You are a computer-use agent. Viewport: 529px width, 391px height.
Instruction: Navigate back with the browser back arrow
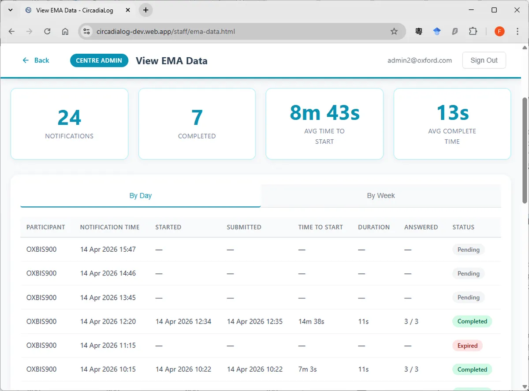click(x=11, y=31)
